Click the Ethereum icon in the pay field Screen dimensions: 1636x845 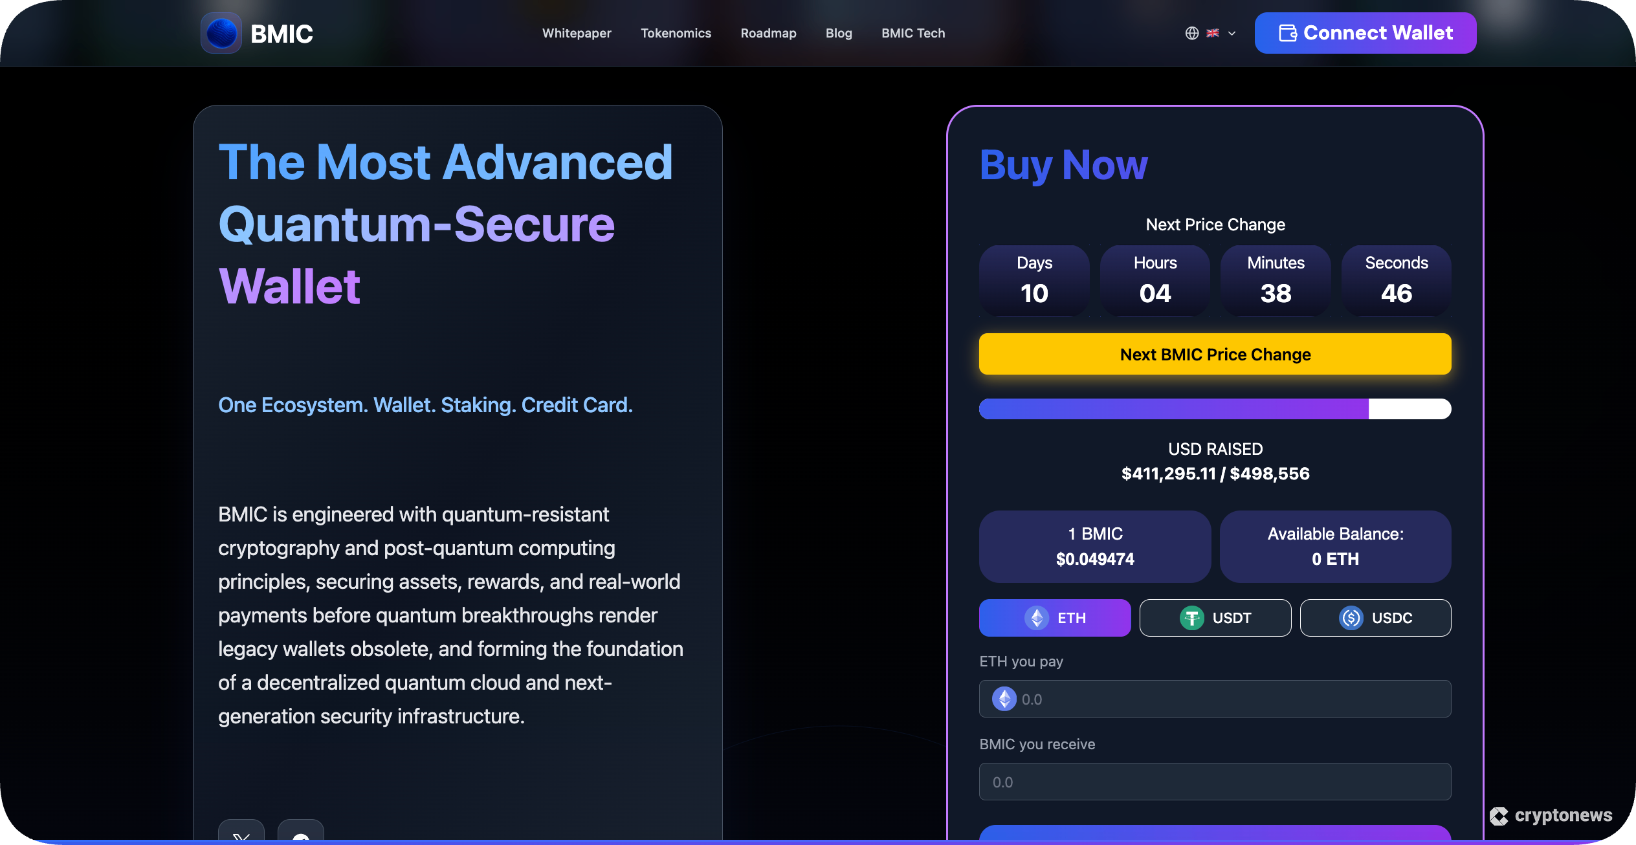1003,699
